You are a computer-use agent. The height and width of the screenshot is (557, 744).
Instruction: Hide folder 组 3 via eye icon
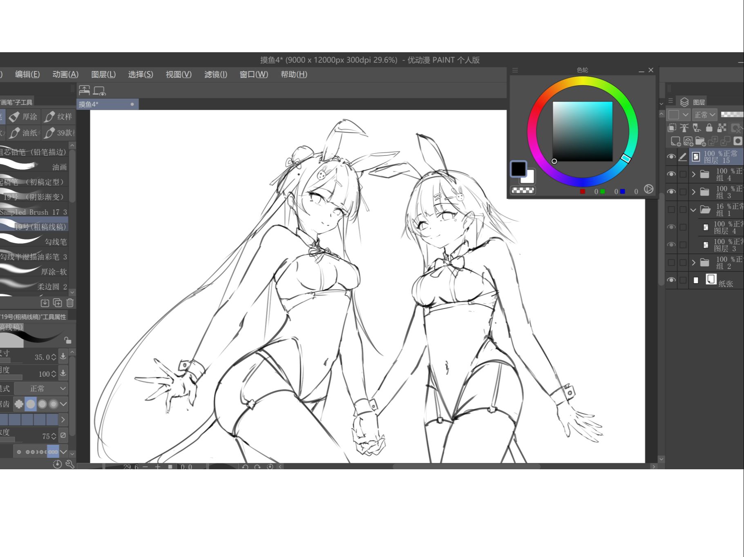click(x=671, y=192)
